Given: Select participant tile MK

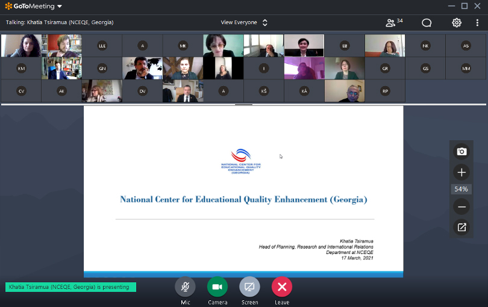Looking at the screenshot, I should pos(183,46).
